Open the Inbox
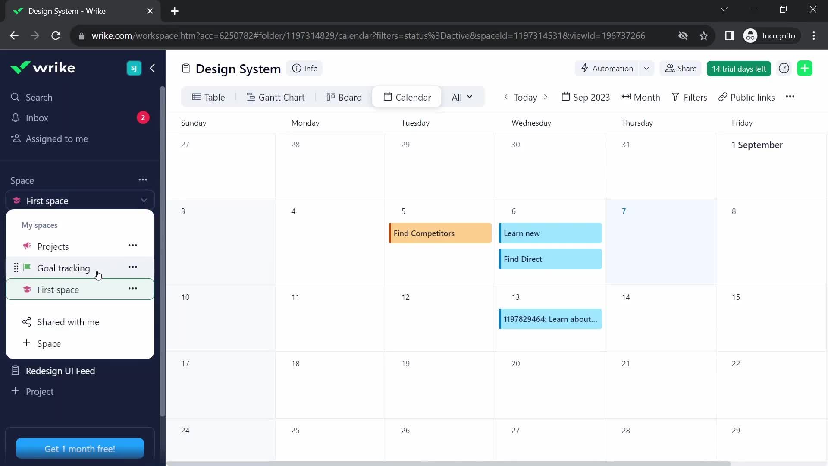The width and height of the screenshot is (828, 466). tap(29, 118)
